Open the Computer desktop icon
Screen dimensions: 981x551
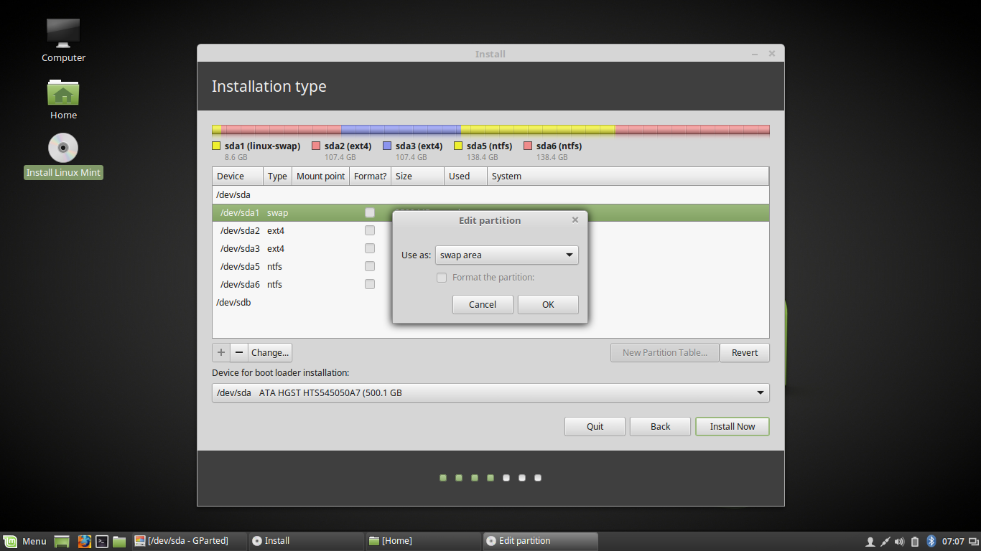[63, 33]
